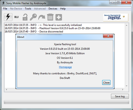This screenshot has width=133, height=110.
Task: Click the plus sign icon in toolbar
Action: pos(59,17)
